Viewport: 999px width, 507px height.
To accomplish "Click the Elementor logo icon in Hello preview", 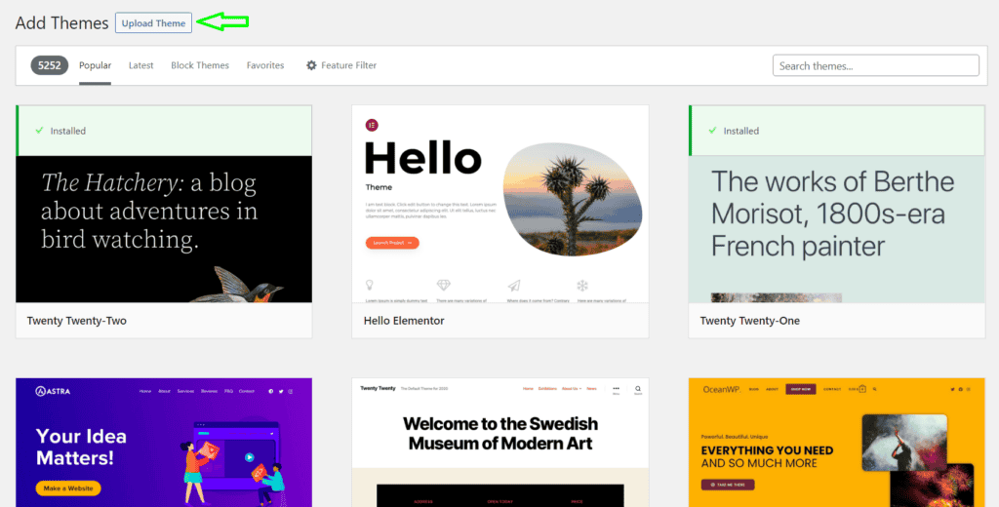I will click(x=372, y=125).
